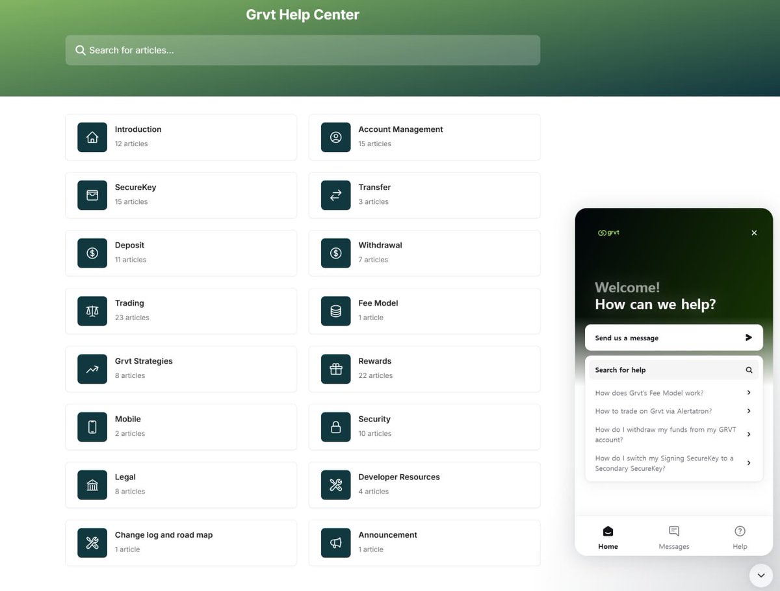Open chevron for Fee Model question
The height and width of the screenshot is (591, 780).
pos(749,393)
